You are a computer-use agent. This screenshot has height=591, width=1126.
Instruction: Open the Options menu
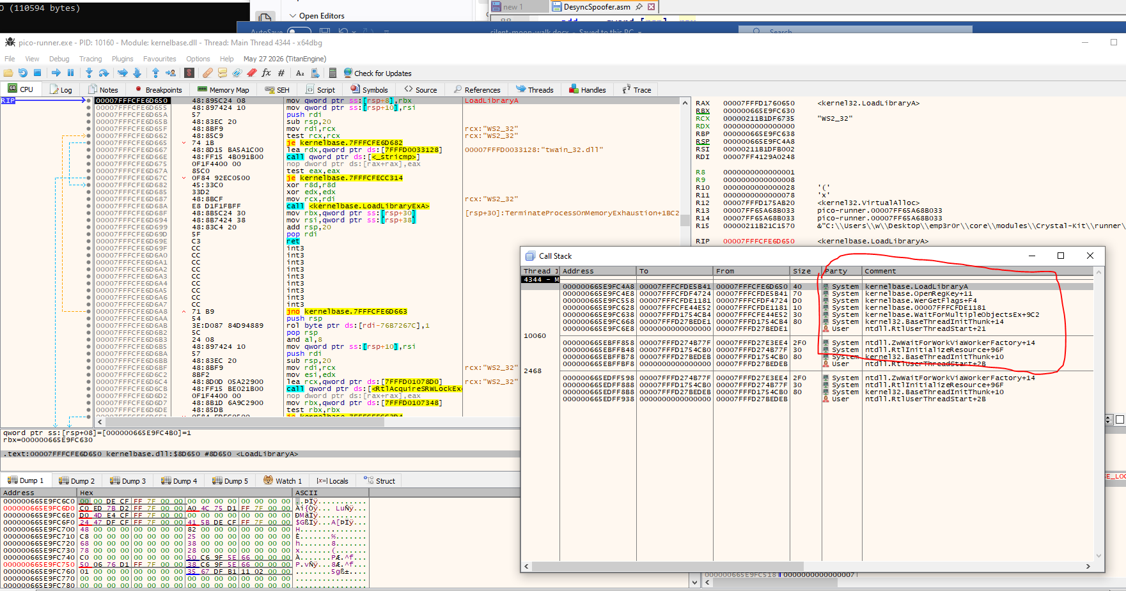pos(198,59)
